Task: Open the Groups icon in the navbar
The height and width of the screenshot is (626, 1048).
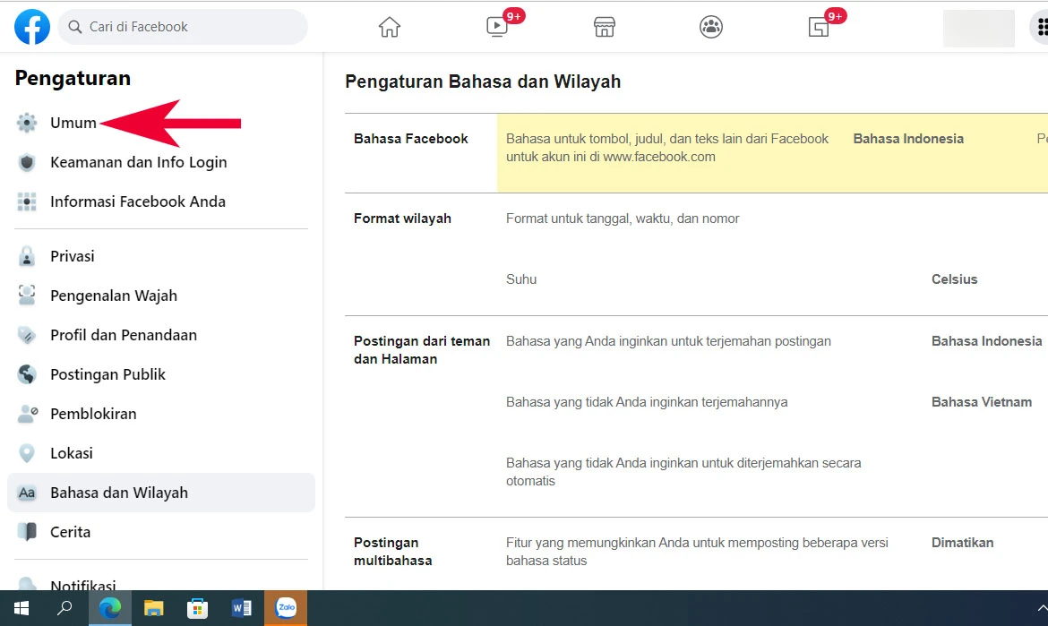Action: 710,27
